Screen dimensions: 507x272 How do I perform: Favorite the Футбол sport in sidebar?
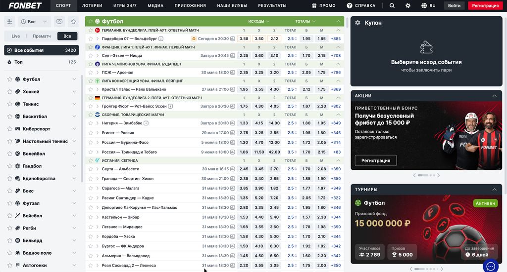pos(10,79)
